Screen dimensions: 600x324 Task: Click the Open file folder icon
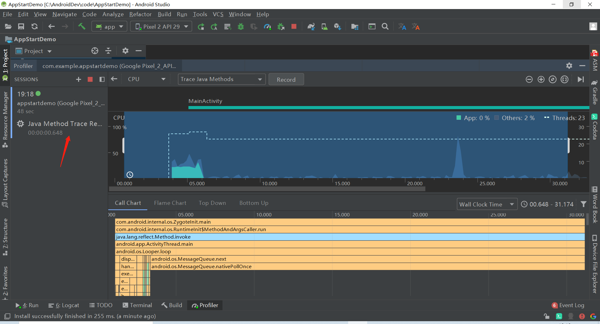pos(8,27)
